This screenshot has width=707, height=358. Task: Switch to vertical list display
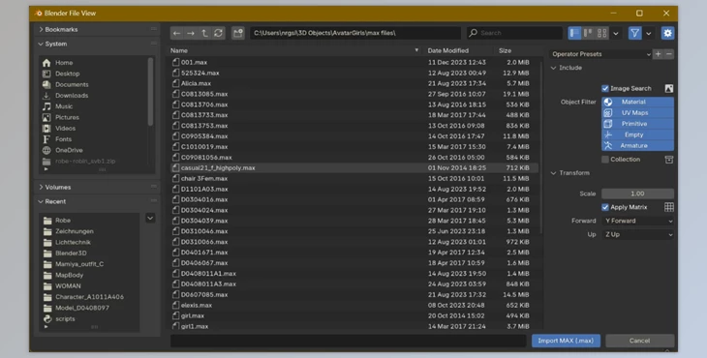pos(574,33)
